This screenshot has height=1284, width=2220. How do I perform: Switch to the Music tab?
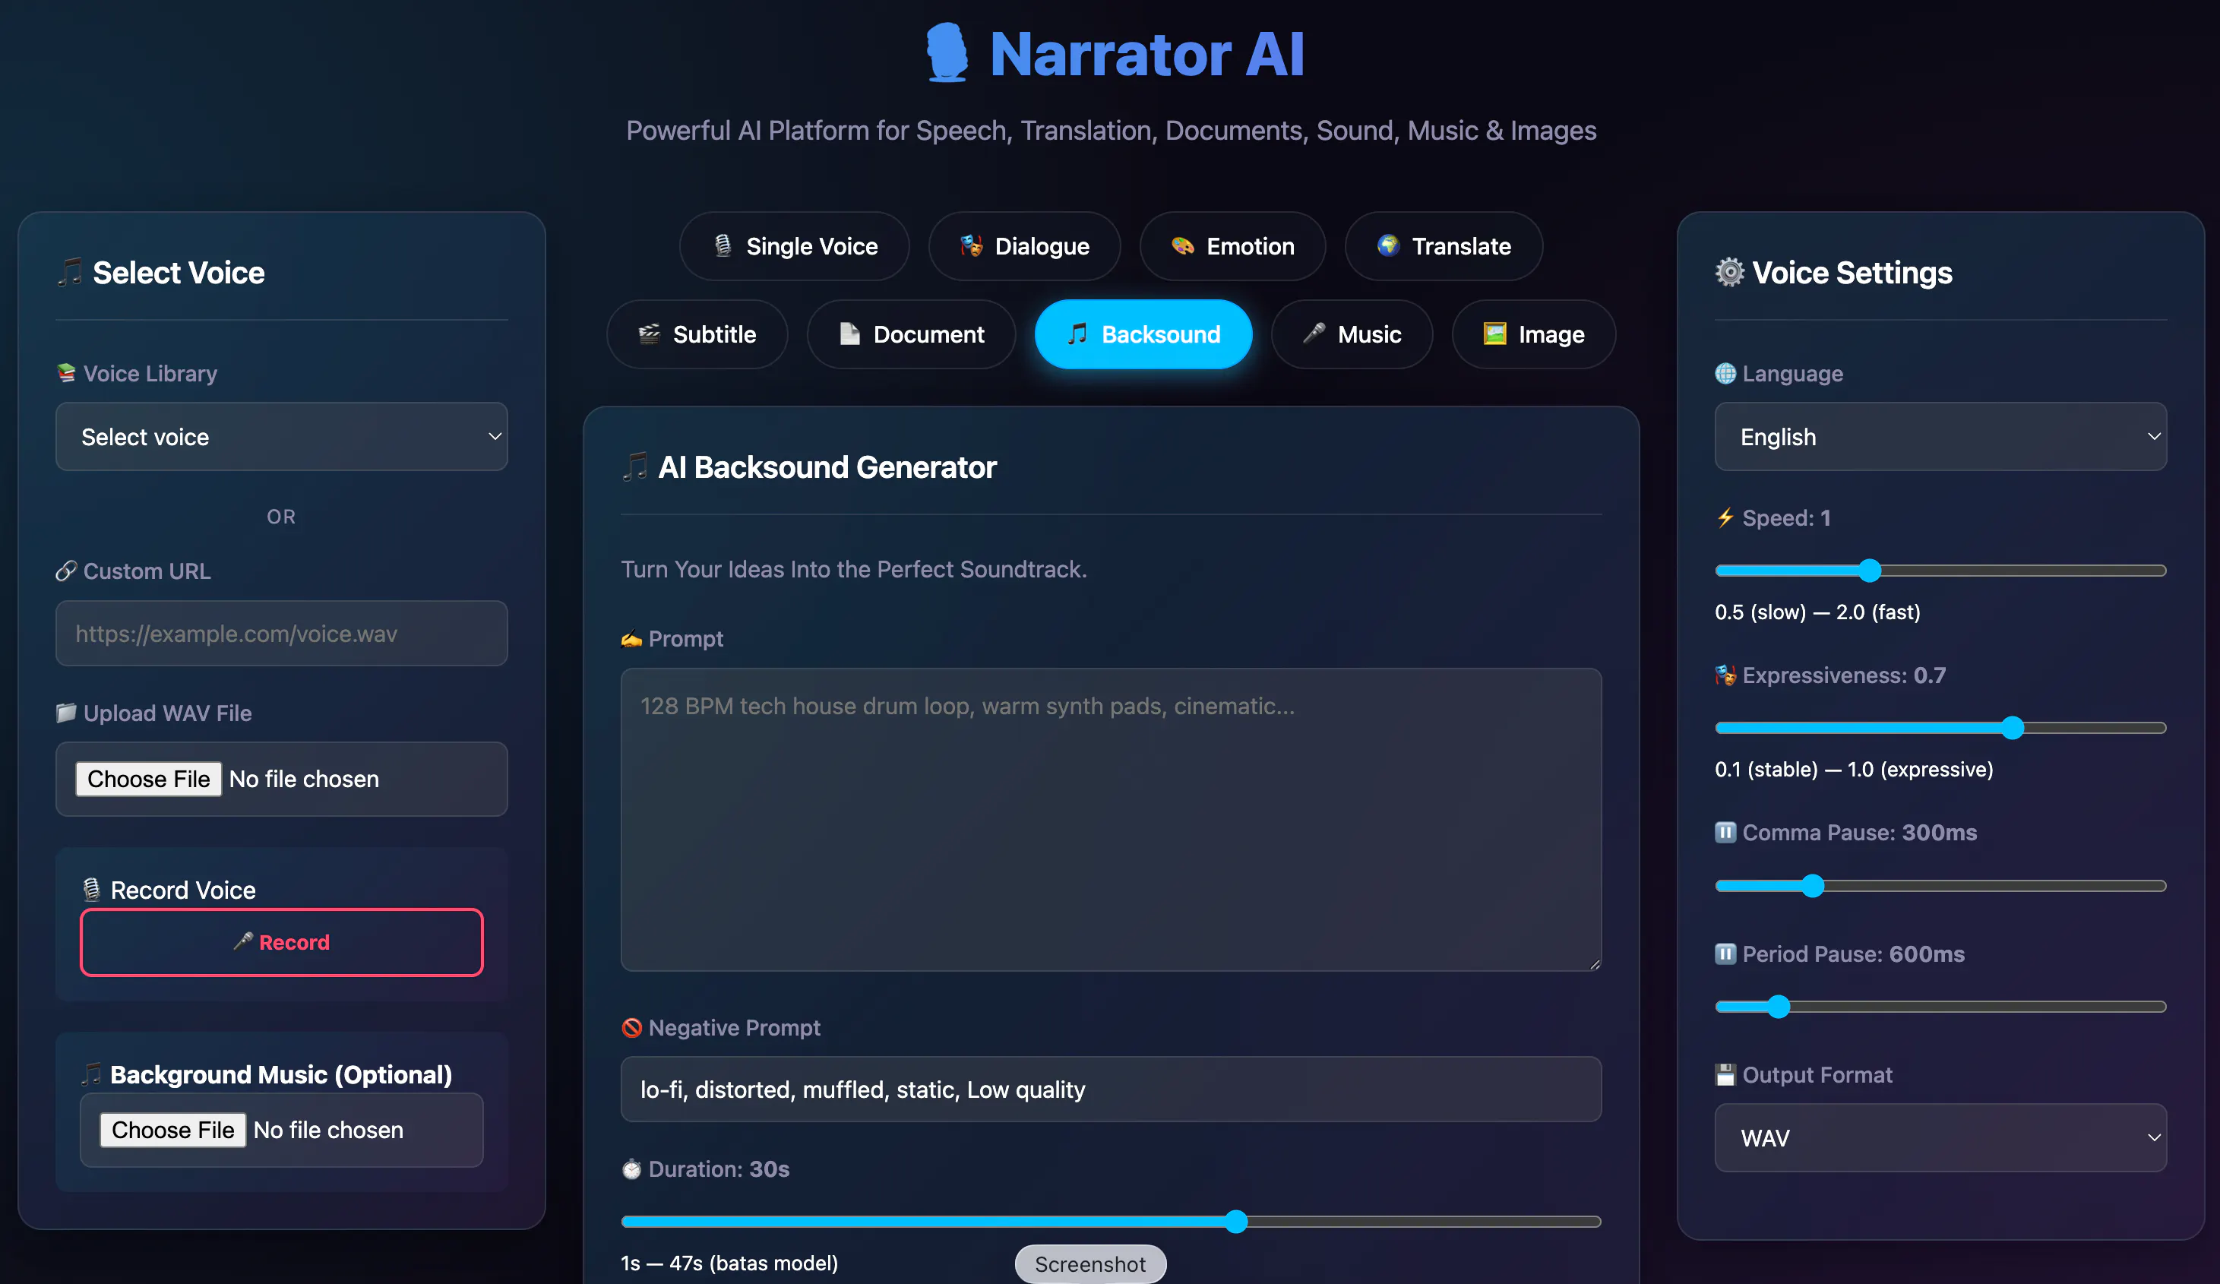(x=1352, y=334)
